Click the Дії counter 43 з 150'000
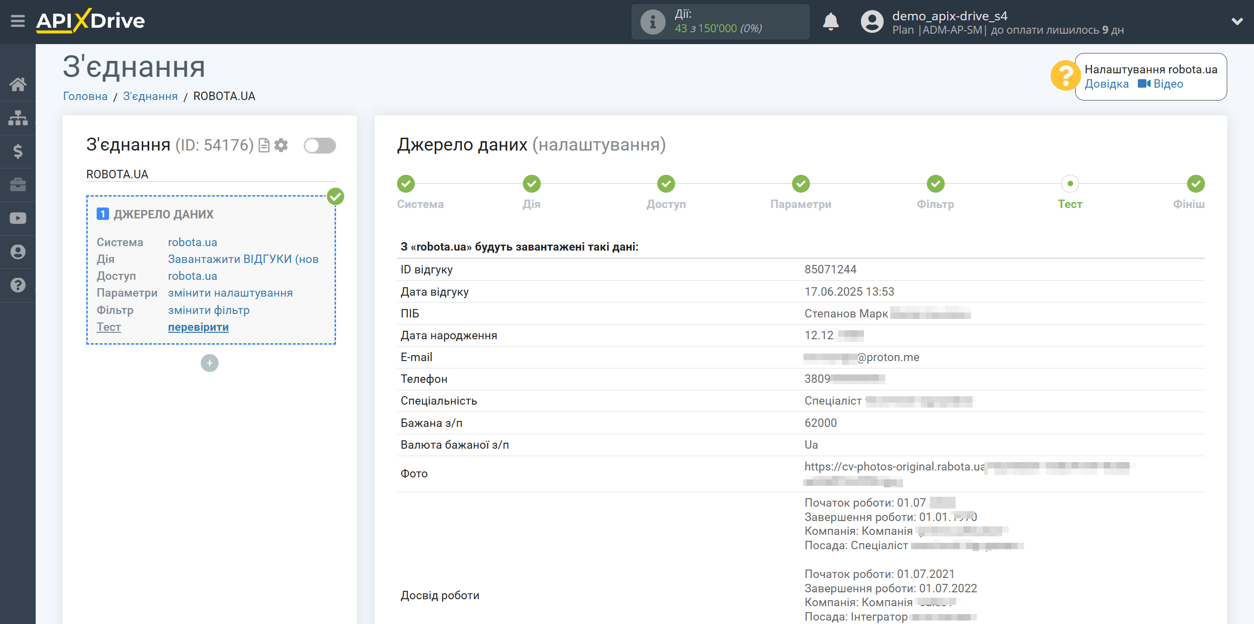 pyautogui.click(x=718, y=29)
